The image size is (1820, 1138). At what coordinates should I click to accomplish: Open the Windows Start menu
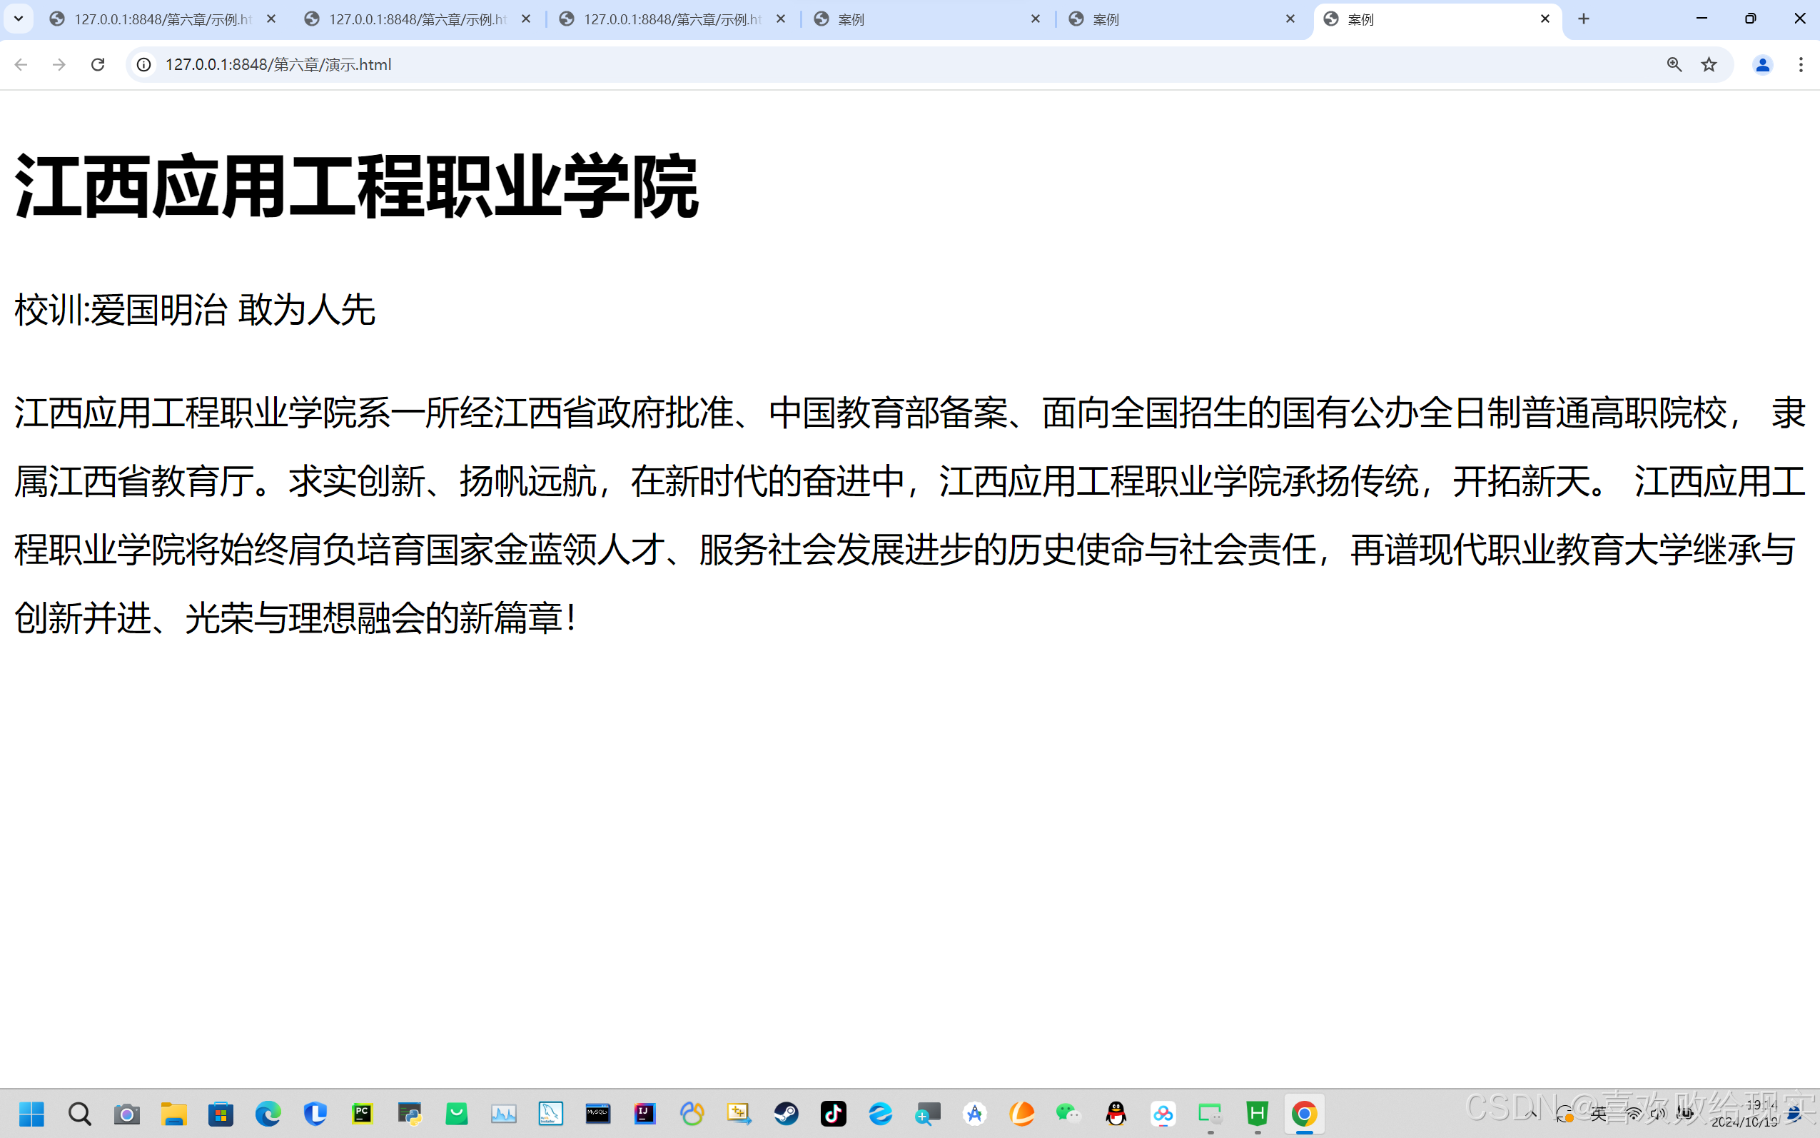[x=31, y=1113]
